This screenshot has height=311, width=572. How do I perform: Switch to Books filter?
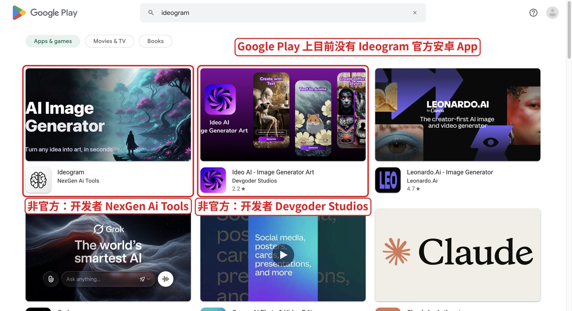(x=156, y=41)
